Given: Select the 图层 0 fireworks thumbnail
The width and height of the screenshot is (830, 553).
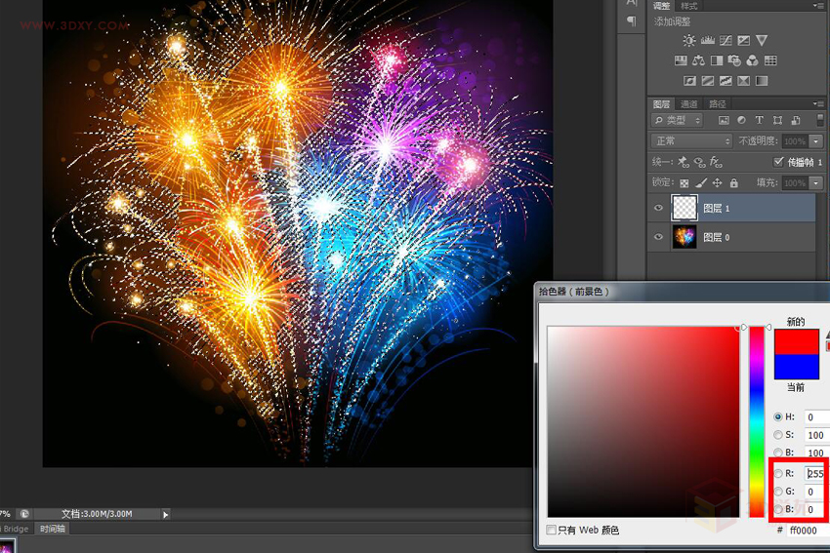Looking at the screenshot, I should [685, 237].
